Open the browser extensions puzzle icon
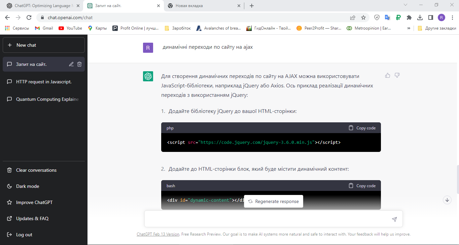The height and width of the screenshot is (245, 459). tap(409, 17)
